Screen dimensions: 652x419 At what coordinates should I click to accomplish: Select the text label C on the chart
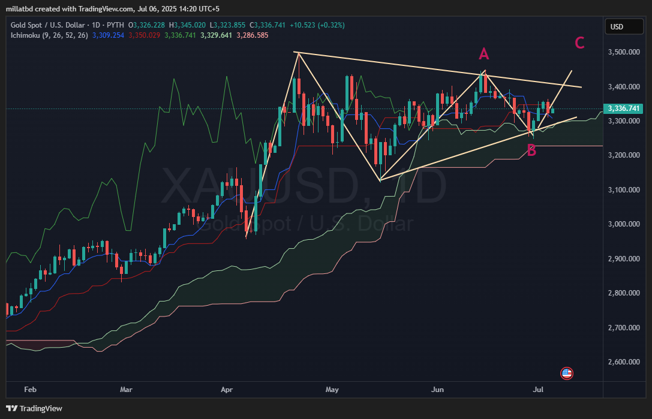click(579, 43)
